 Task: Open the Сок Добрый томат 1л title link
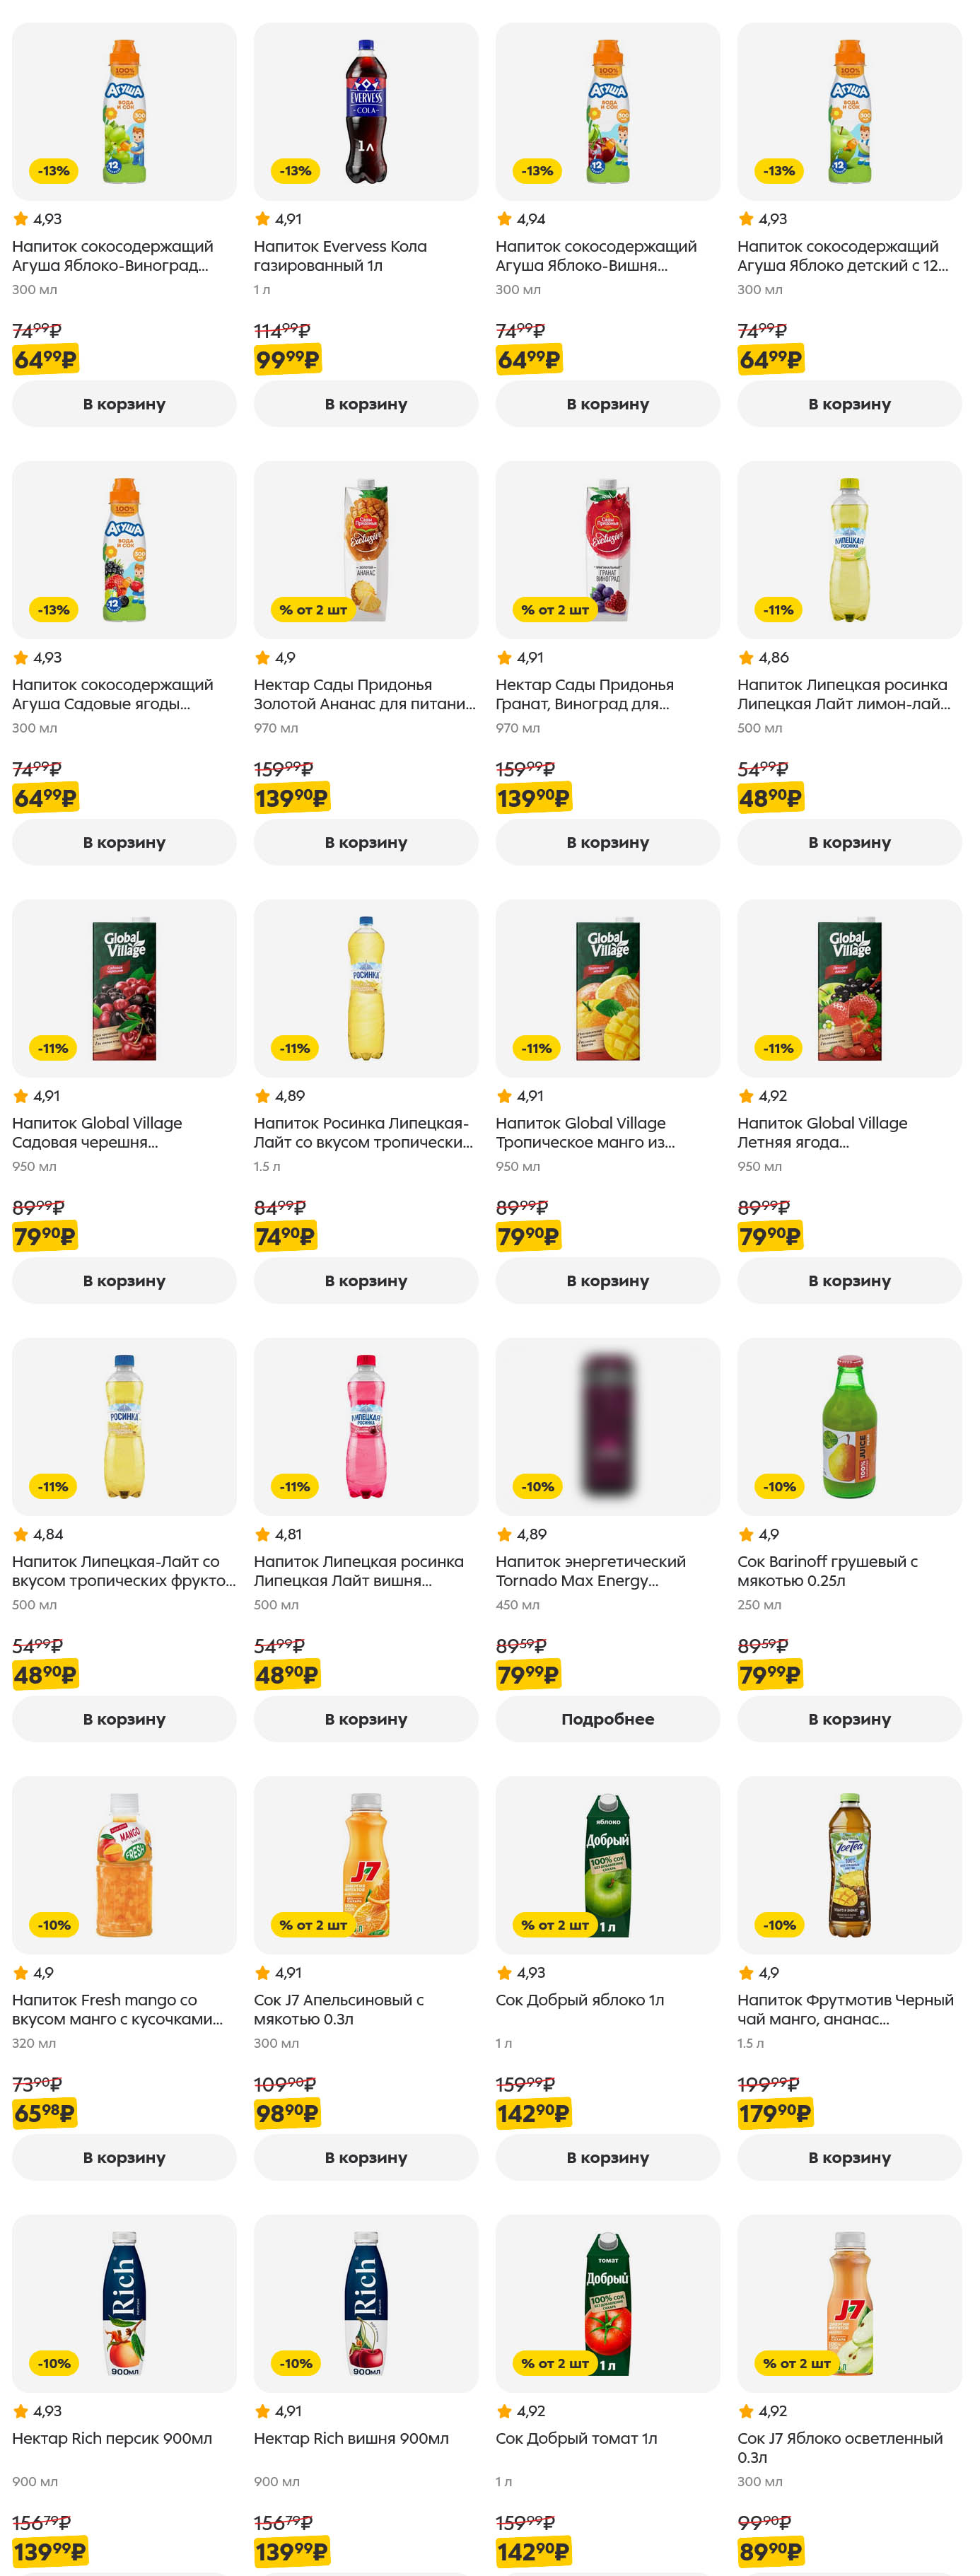click(x=576, y=2438)
